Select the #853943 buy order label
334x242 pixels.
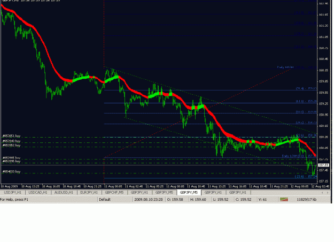click(11, 141)
